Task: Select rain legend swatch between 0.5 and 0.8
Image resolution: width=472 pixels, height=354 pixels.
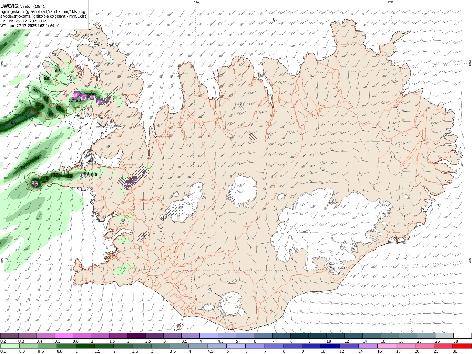Action: [x=47, y=346]
